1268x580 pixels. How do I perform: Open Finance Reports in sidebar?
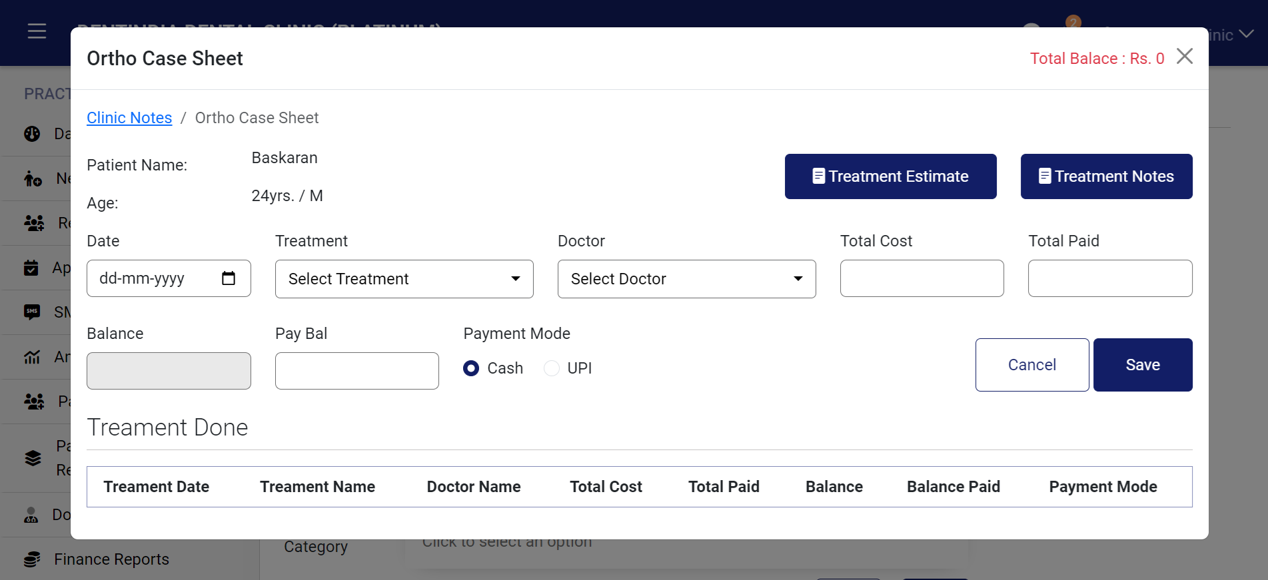coord(111,559)
